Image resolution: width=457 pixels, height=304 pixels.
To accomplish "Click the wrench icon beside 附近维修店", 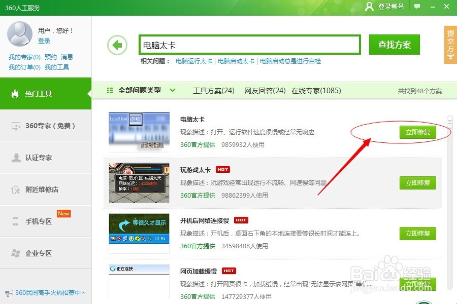I will click(x=16, y=189).
